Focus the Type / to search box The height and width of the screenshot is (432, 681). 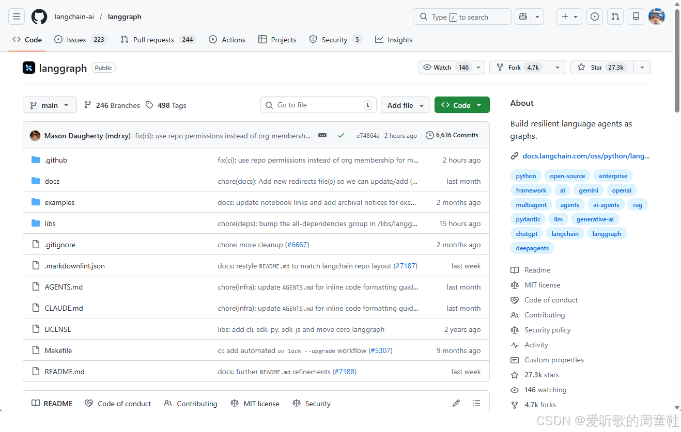(x=462, y=17)
